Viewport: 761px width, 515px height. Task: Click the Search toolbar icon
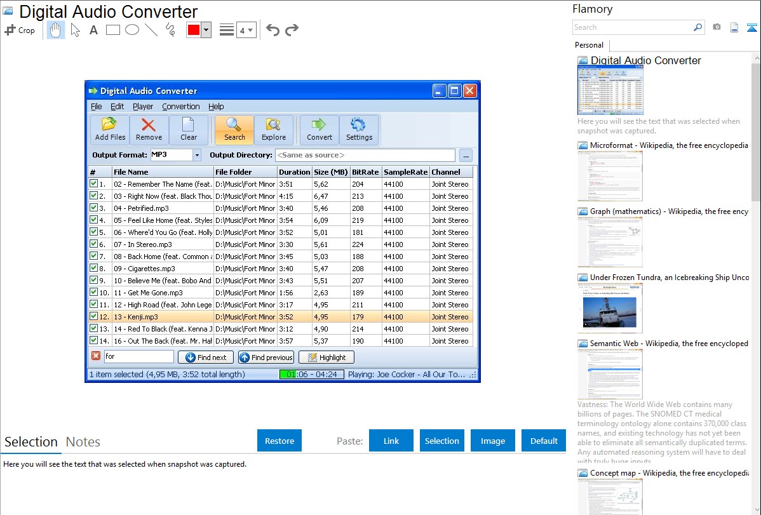point(234,130)
